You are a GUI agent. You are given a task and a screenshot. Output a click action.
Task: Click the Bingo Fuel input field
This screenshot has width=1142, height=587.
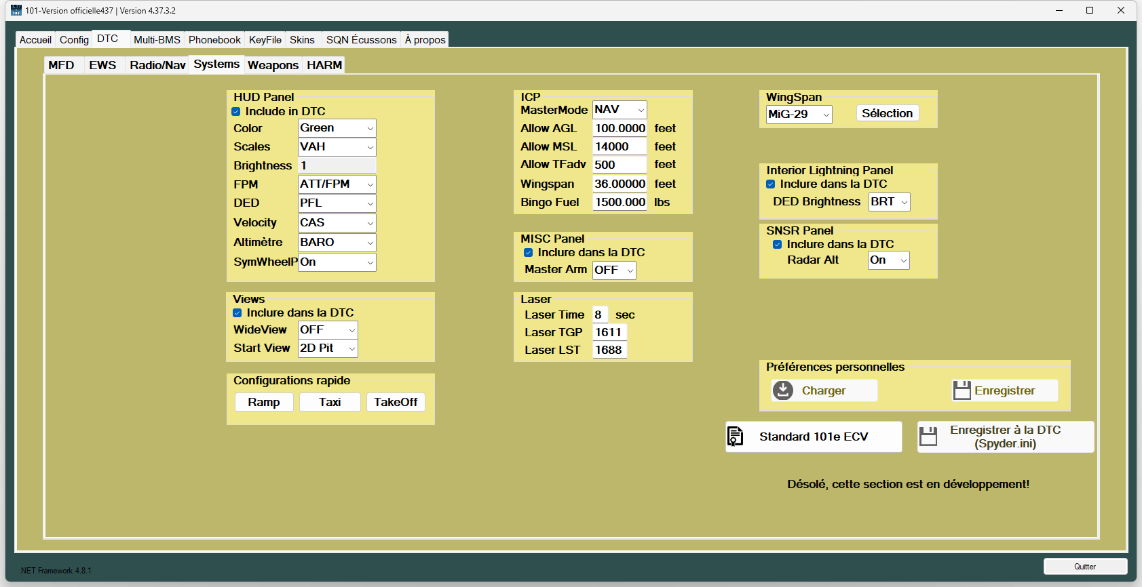tap(620, 202)
